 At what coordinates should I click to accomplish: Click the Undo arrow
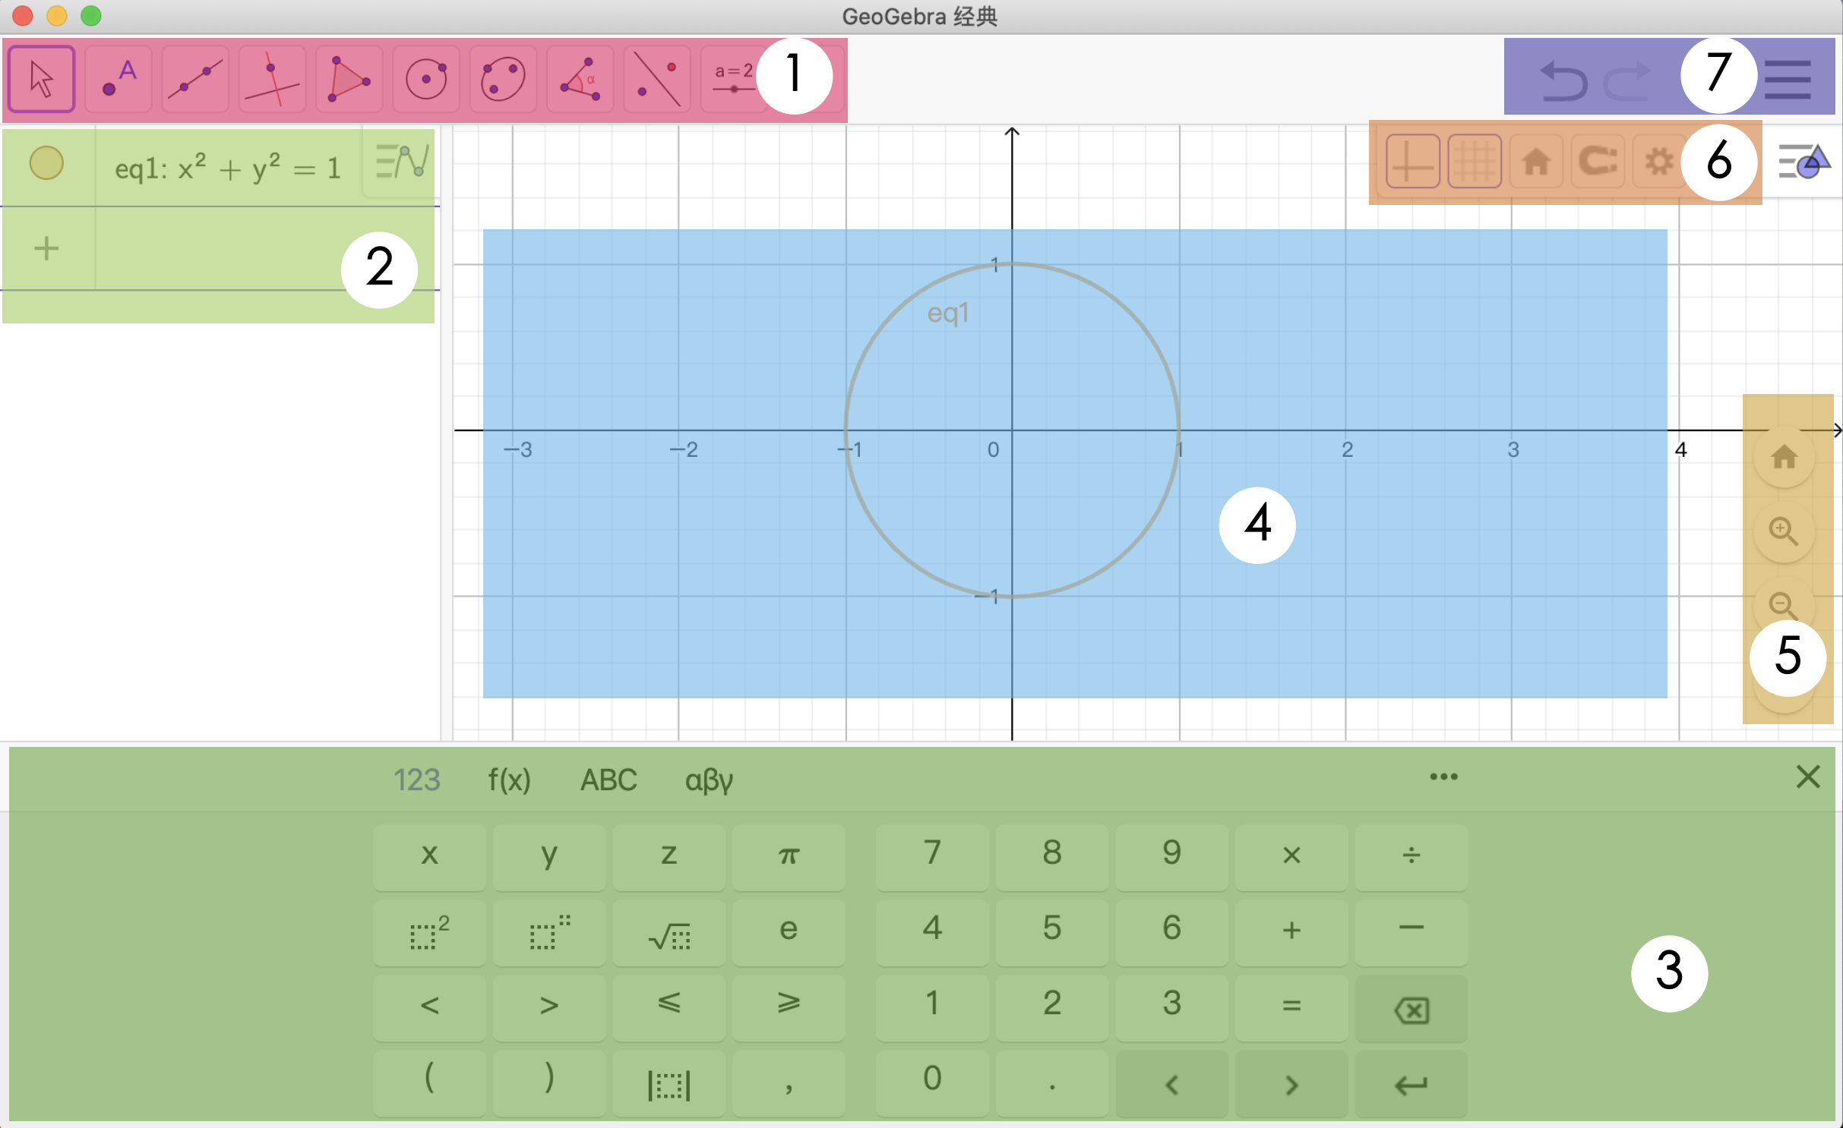coord(1563,80)
